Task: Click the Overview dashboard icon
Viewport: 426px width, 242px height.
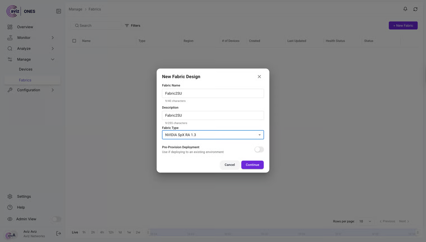Action: point(10,27)
